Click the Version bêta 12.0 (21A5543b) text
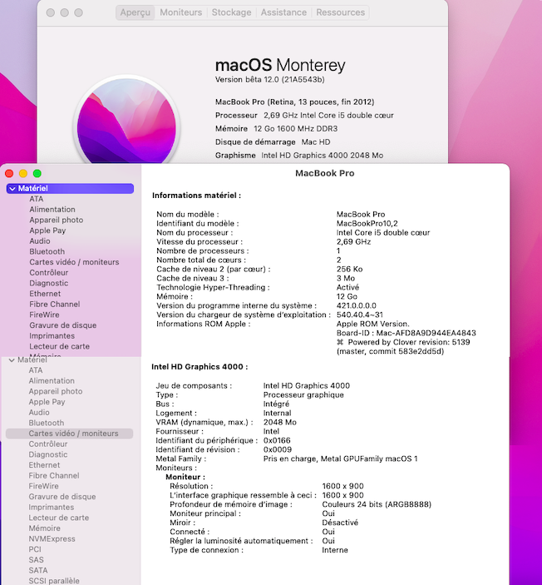 point(270,79)
